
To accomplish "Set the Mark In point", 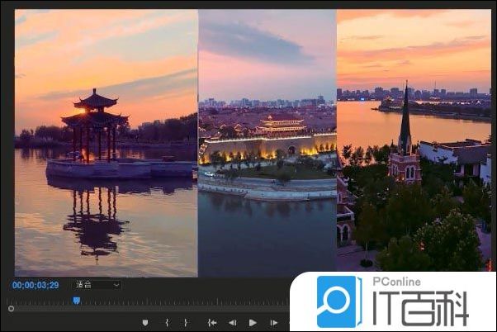I will coord(167,322).
